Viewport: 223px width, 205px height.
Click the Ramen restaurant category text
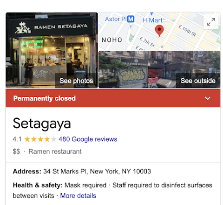[55, 151]
